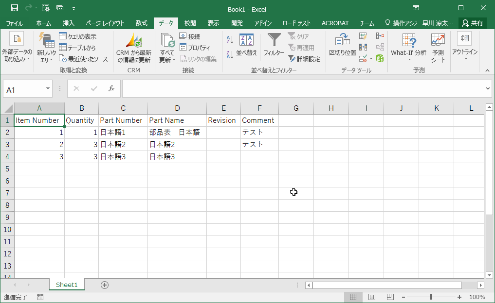495x303 pixels.
Task: Switch to the Formulas (数式) tab
Action: tap(141, 23)
